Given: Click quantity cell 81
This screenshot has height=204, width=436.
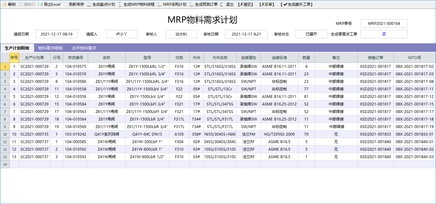Looking at the screenshot, I should click(x=306, y=97).
